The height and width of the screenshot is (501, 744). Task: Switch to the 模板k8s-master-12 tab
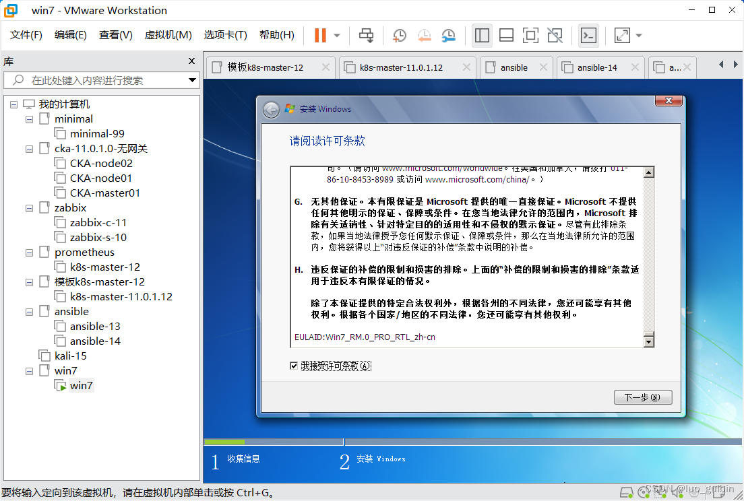point(265,68)
